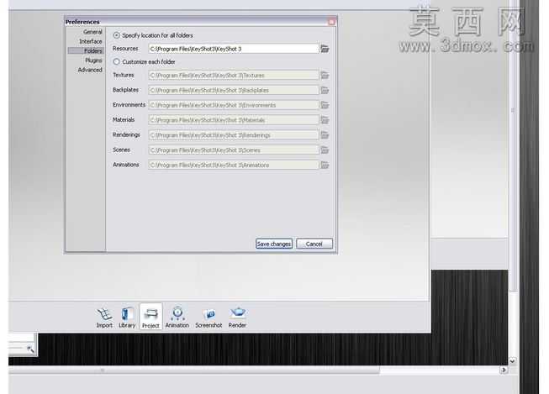The image size is (549, 394).
Task: Click the Textures path field
Action: pyautogui.click(x=234, y=76)
